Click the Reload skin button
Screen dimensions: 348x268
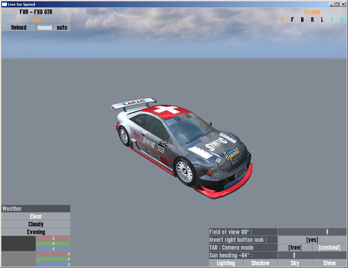[x=19, y=27]
